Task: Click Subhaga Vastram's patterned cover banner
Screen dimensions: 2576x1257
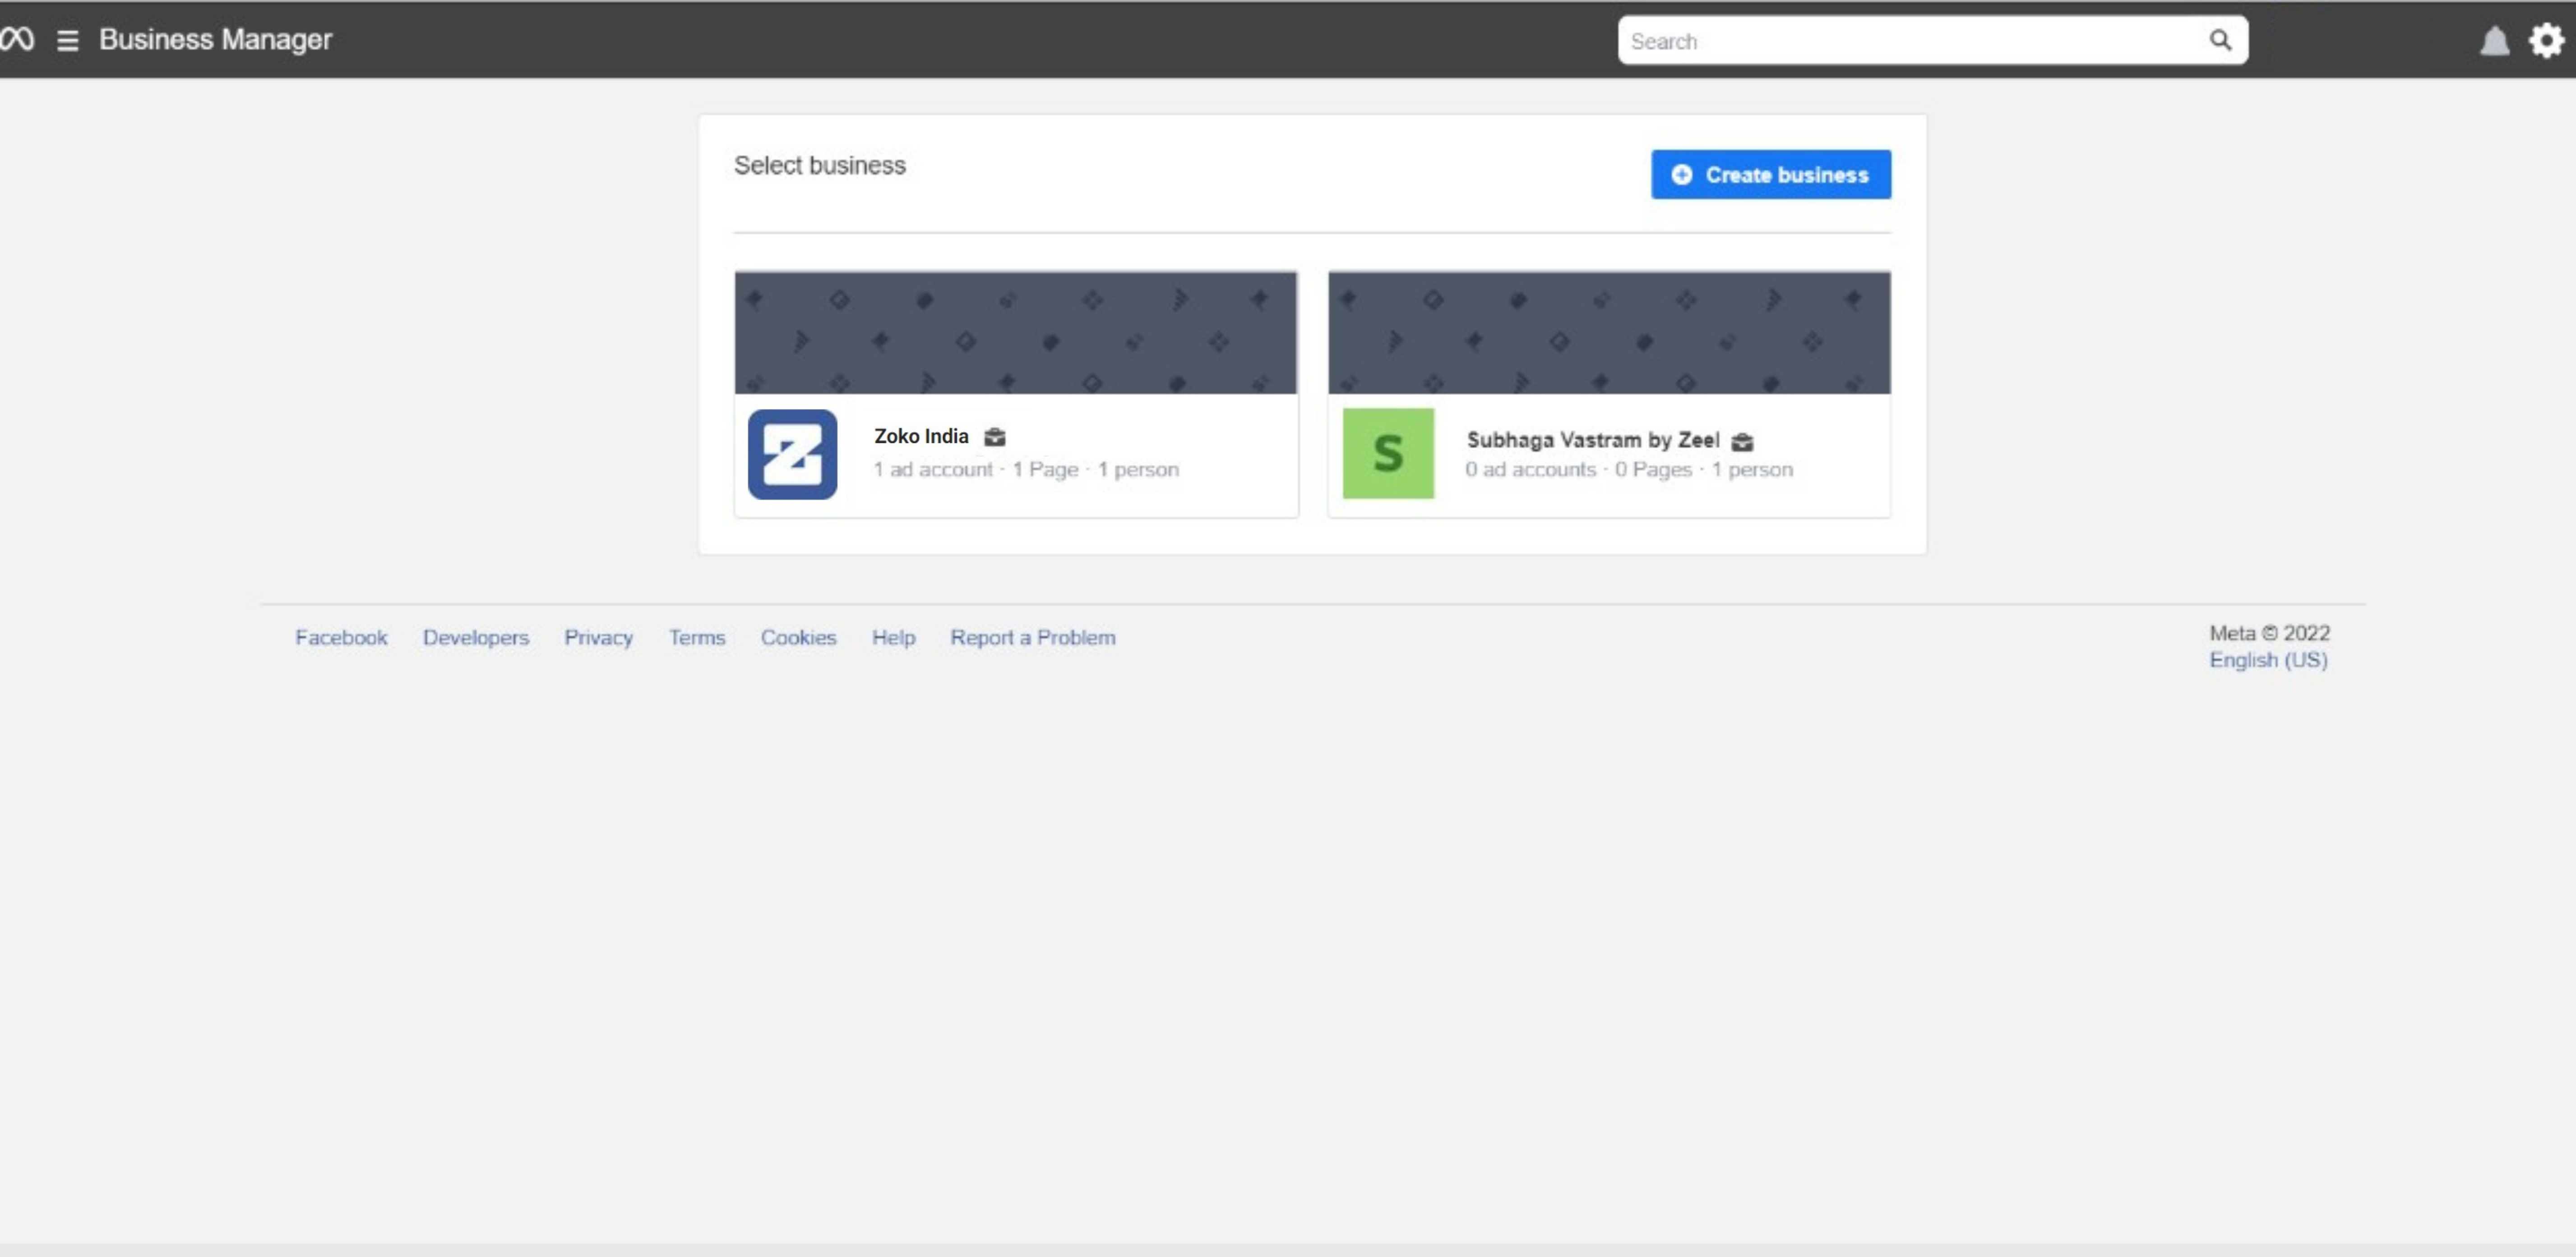Action: click(x=1608, y=333)
